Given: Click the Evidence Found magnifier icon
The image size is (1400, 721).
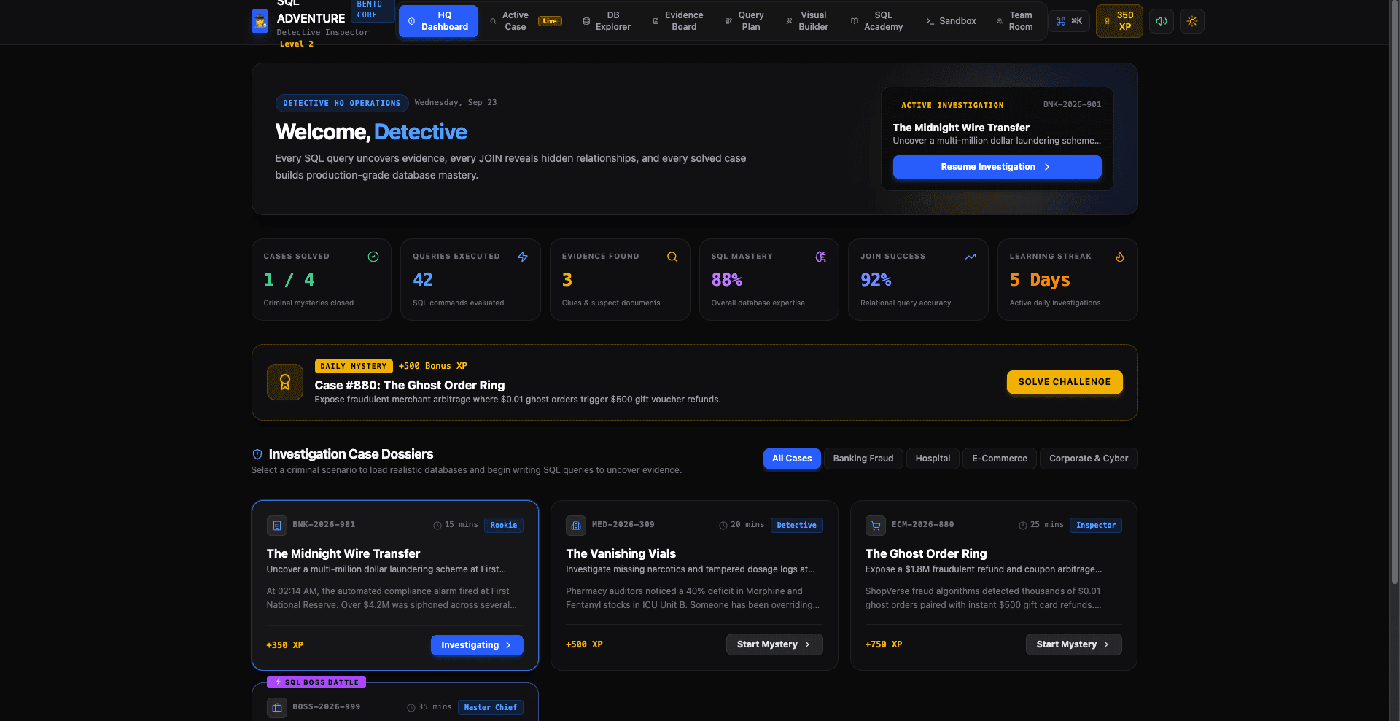Looking at the screenshot, I should click(x=672, y=257).
